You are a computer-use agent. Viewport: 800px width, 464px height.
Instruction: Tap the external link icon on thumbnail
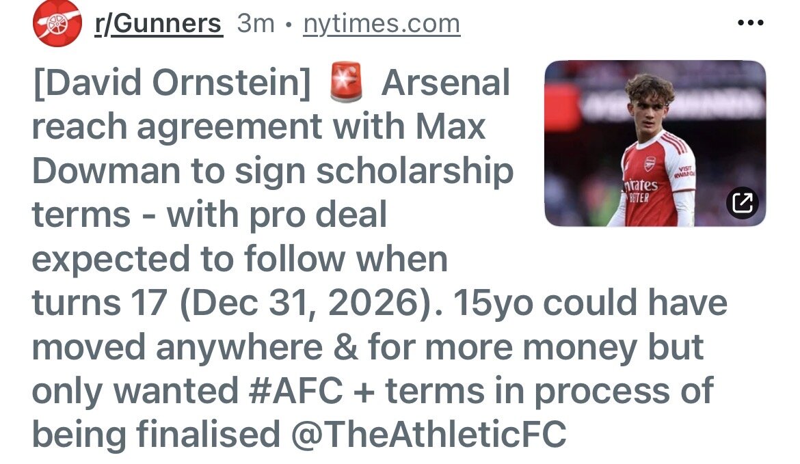742,202
